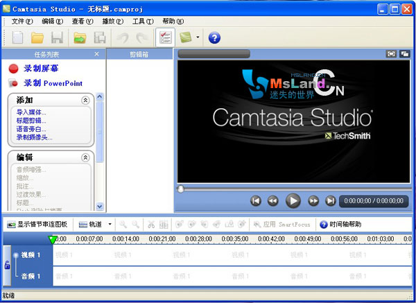This screenshot has width=416, height=303.
Task: Click the 导入媒体... link
Action: (31, 112)
